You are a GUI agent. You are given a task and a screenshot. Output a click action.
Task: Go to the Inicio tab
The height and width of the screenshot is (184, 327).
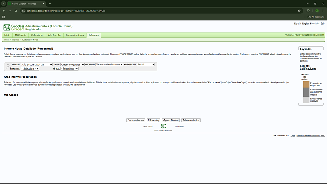pos(7,35)
